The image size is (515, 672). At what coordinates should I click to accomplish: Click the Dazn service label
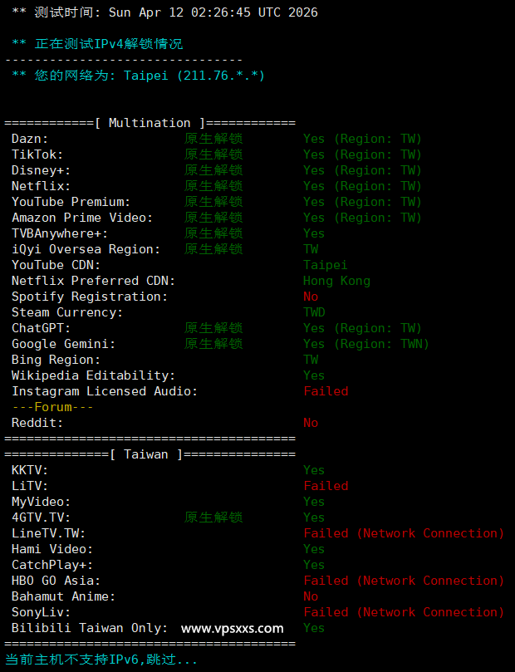click(x=30, y=139)
